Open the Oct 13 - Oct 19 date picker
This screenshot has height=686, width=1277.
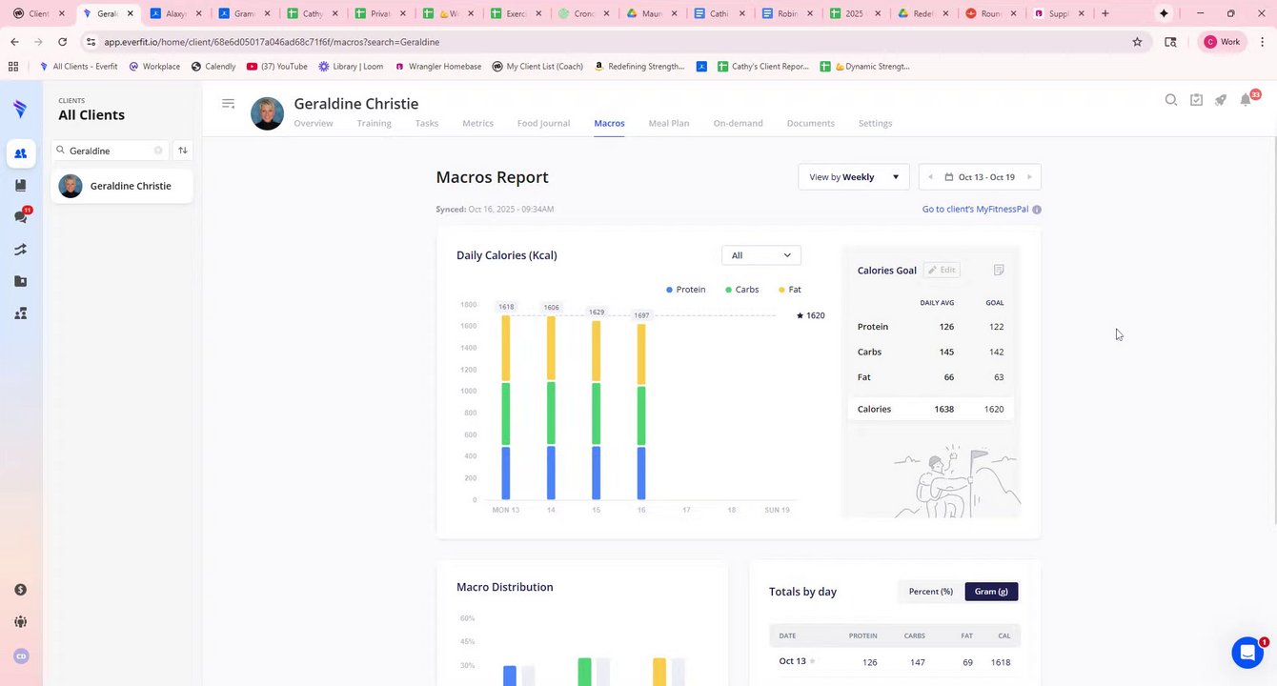(980, 177)
